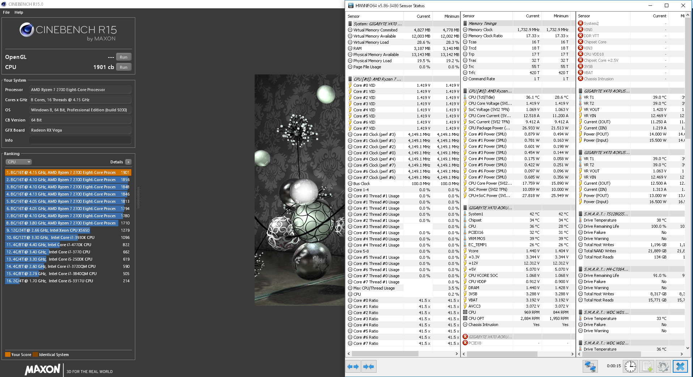Close sensors with the blue X button
Viewport: 693px width, 377px height.
pyautogui.click(x=680, y=367)
